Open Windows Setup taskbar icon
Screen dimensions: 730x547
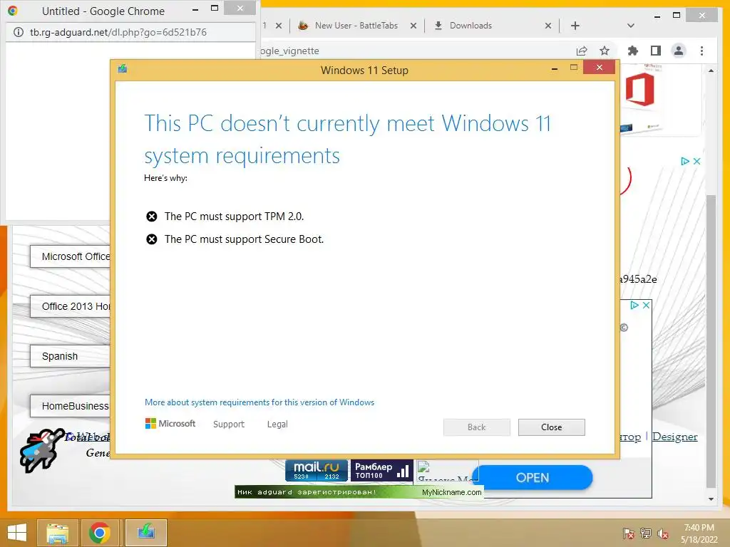[x=145, y=533]
